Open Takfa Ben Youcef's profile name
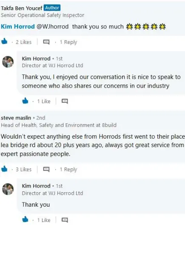Screen dimensions: 185x253 pos(22,8)
